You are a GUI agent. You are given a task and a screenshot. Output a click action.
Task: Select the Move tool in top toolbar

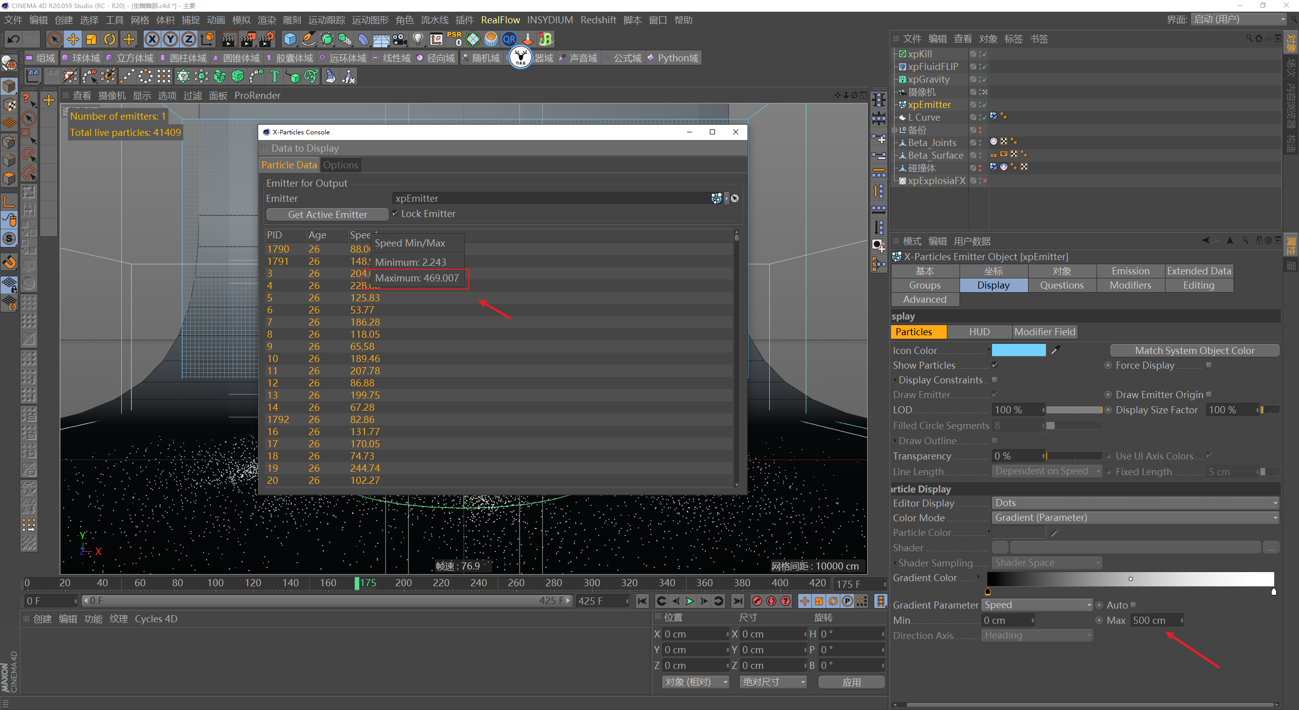tap(73, 39)
